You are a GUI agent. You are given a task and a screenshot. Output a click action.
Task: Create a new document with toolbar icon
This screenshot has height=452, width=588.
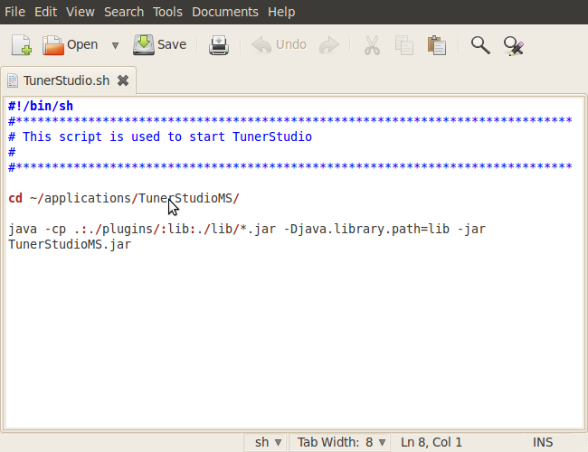[22, 44]
